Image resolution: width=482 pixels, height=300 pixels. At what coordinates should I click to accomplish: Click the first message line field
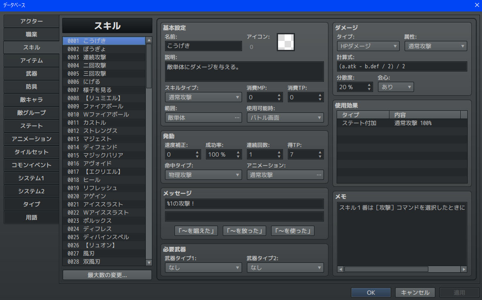(x=244, y=204)
